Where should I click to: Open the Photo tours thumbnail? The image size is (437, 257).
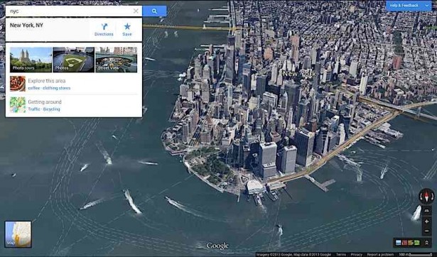31,60
